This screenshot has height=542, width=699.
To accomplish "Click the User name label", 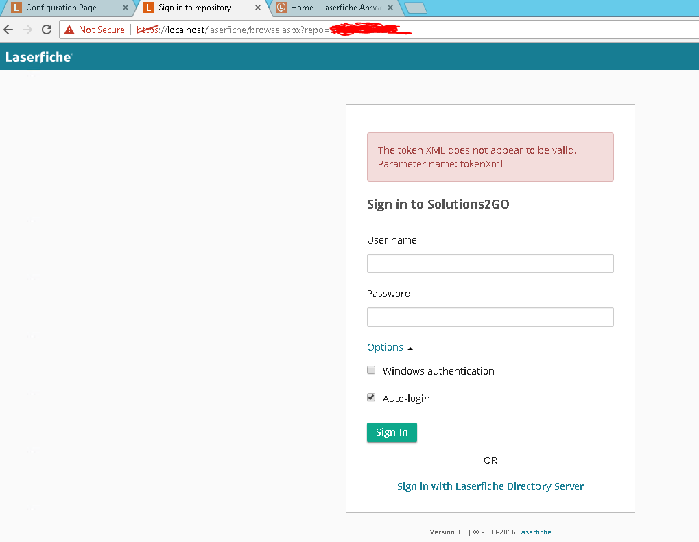I will 392,240.
